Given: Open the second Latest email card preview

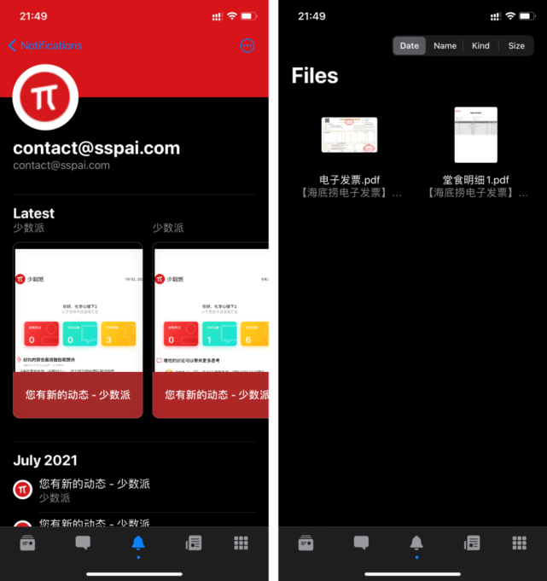Looking at the screenshot, I should point(211,330).
